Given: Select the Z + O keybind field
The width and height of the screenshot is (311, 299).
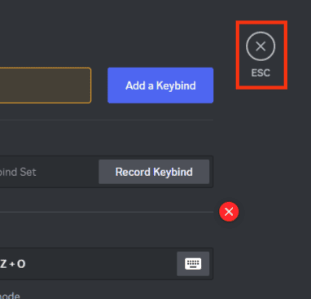Looking at the screenshot, I should click(107, 264).
